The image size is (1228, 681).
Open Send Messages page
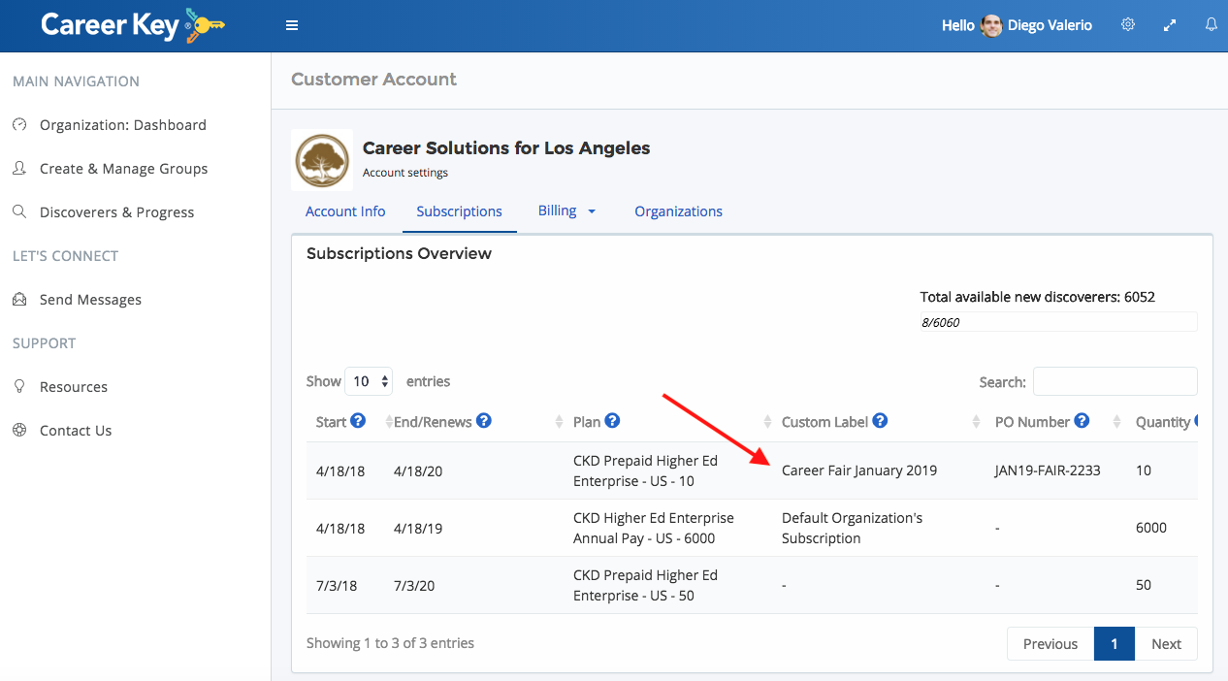point(91,300)
